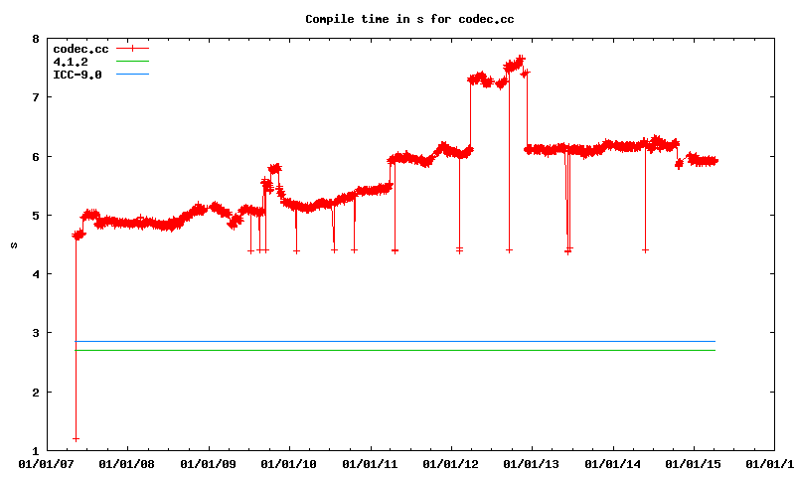Click the 01/01/12 x-axis tick label
Screen dimensions: 795x477
(451, 463)
